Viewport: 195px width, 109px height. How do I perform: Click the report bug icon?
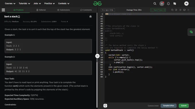coord(90,17)
